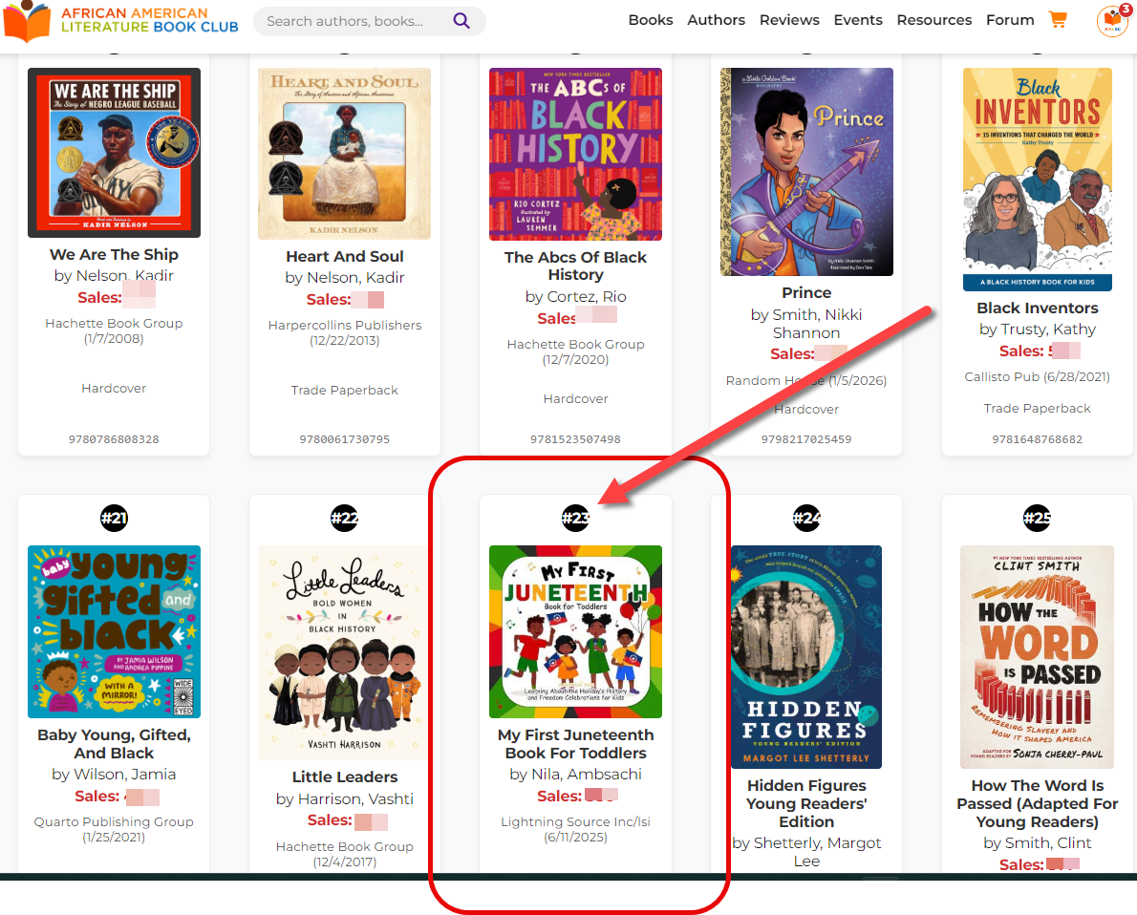The image size is (1137, 915).
Task: Click the African American Literature Book Club logo
Action: (x=121, y=22)
